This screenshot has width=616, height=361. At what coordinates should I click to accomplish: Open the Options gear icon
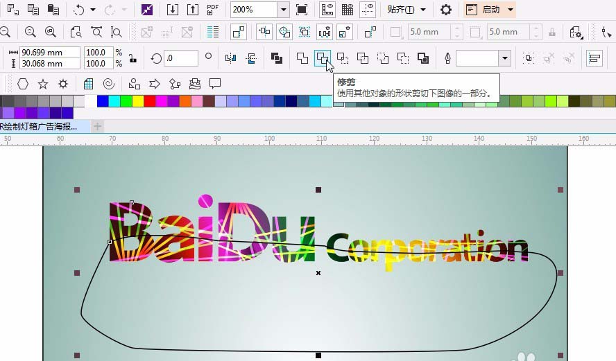point(446,10)
